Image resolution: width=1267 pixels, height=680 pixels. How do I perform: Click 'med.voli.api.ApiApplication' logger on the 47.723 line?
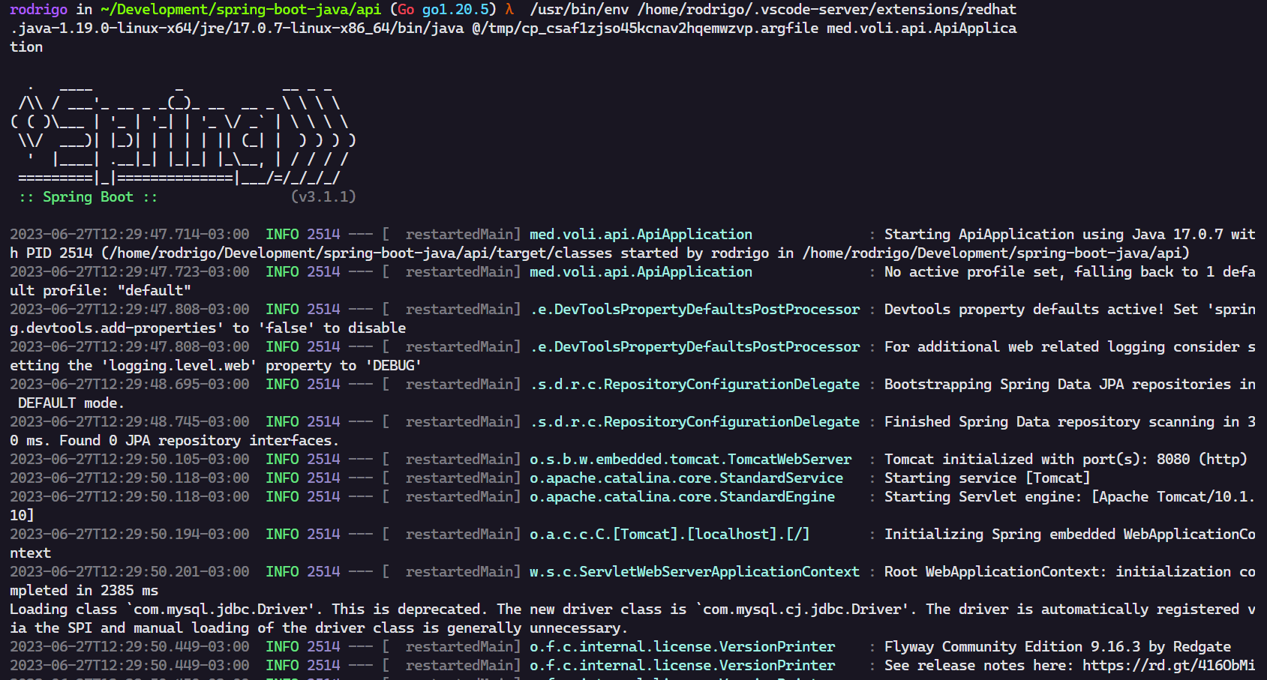coord(641,271)
